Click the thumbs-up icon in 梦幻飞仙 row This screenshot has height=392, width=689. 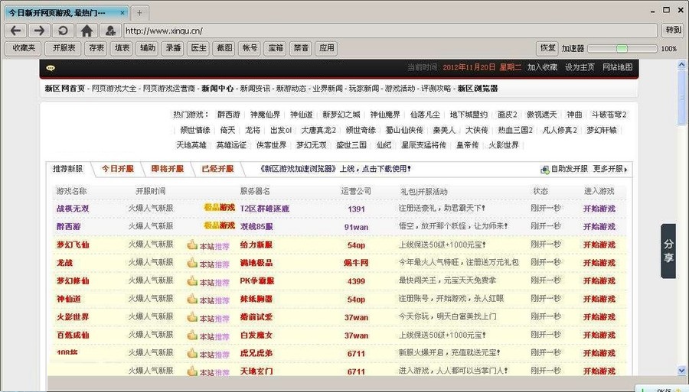pyautogui.click(x=192, y=245)
